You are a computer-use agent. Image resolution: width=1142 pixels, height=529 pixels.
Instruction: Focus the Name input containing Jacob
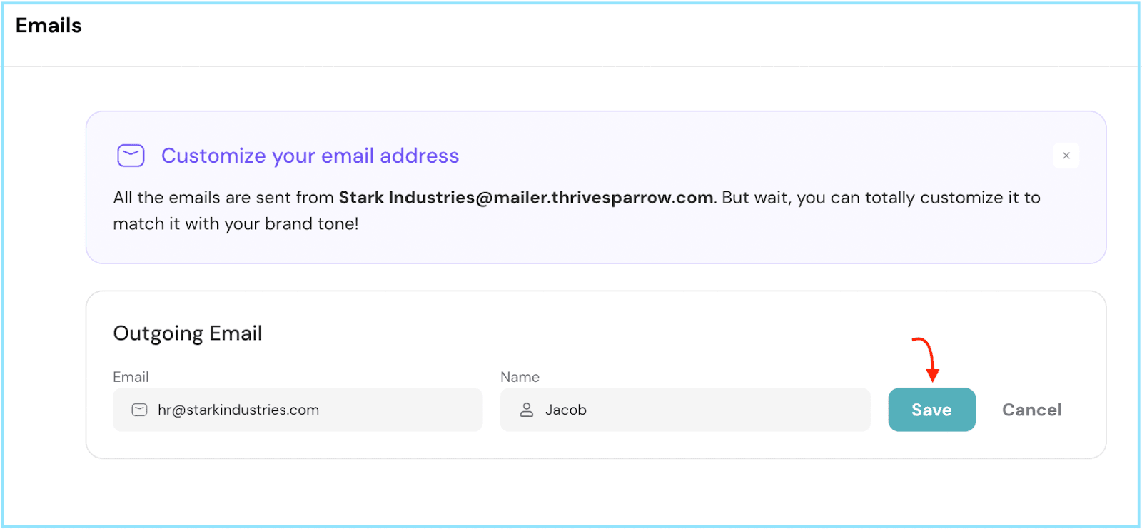699,410
